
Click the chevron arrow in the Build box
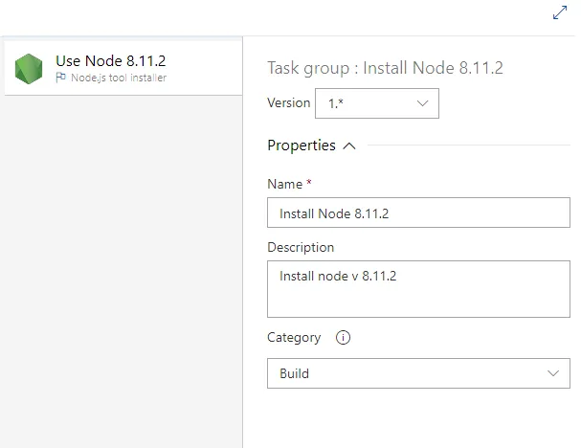coord(553,373)
